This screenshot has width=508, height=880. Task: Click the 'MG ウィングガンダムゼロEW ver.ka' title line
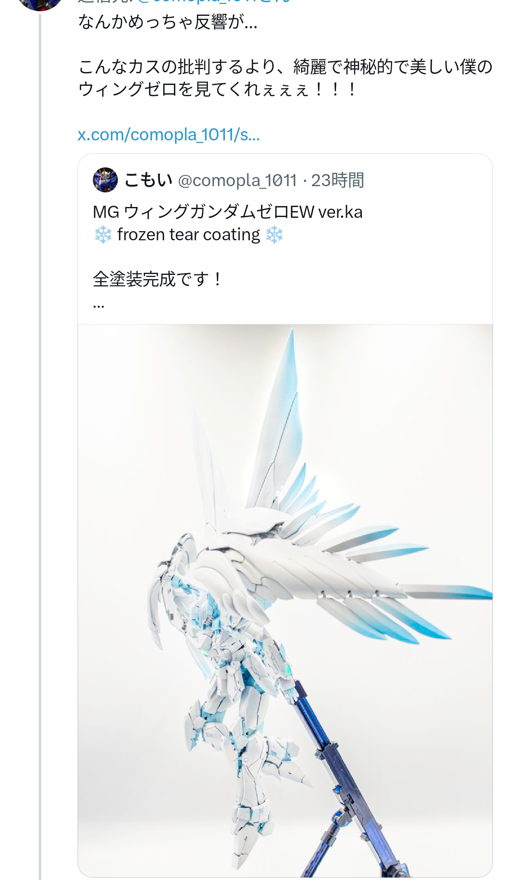228,212
